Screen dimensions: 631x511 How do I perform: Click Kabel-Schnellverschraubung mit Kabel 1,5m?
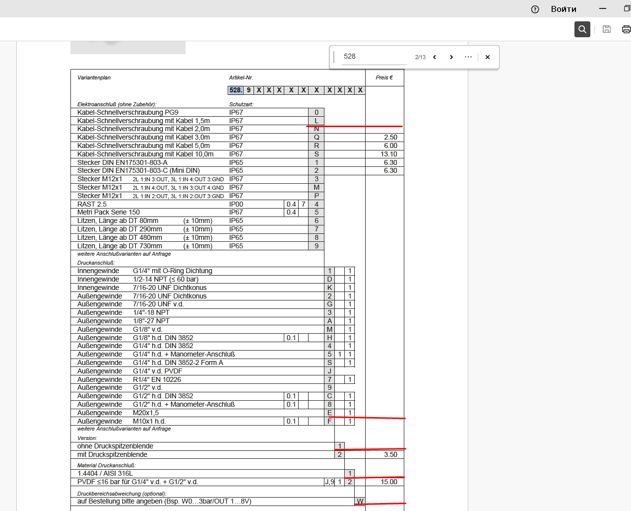coord(143,121)
